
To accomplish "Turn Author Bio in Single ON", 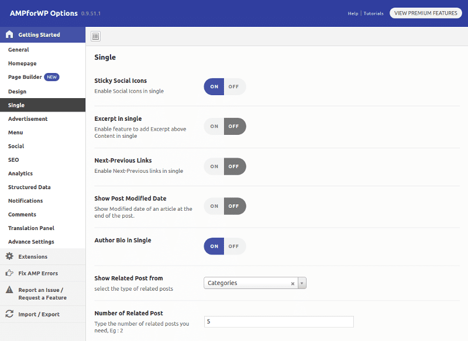I will click(214, 246).
